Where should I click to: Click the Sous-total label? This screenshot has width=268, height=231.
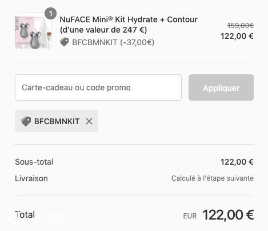point(34,162)
